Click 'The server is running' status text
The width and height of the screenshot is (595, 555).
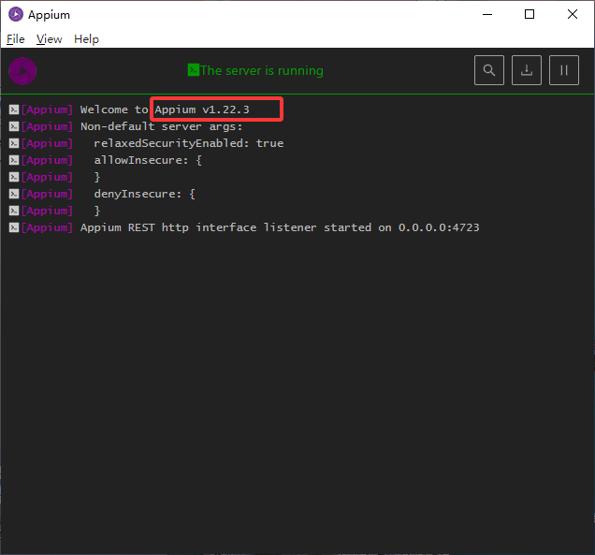pos(262,70)
